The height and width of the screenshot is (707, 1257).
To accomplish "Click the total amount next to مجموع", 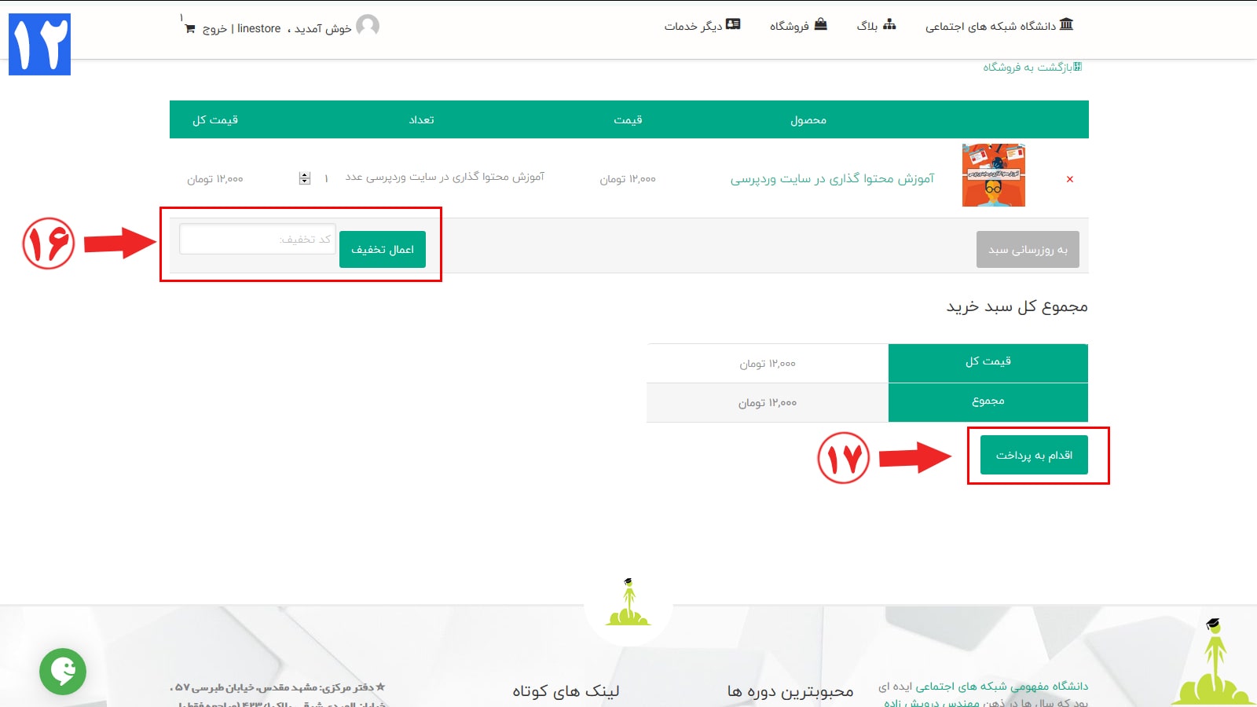I will [768, 403].
